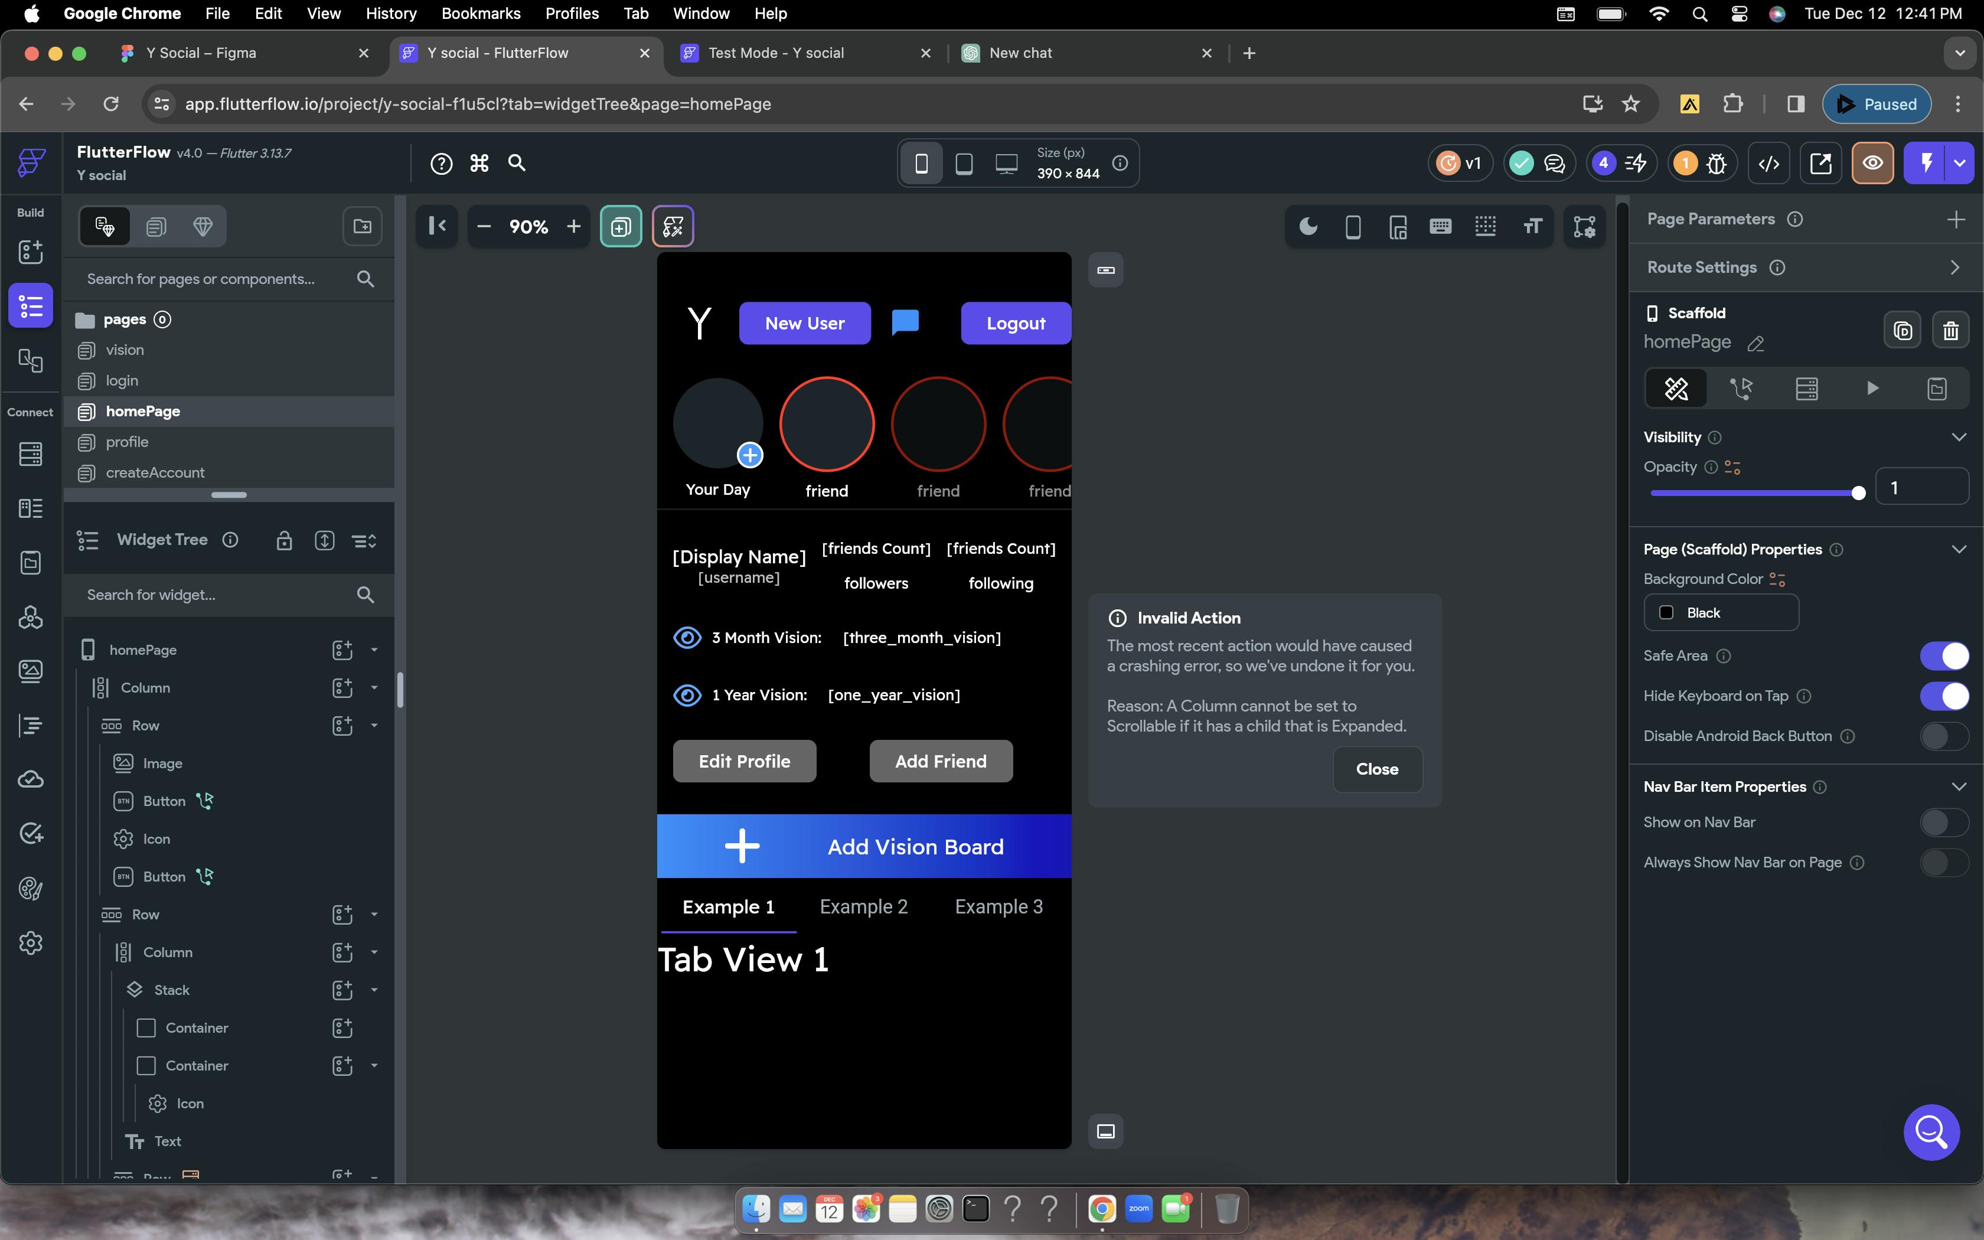Collapse the Stack node in widget tree
1984x1240 pixels.
point(374,990)
